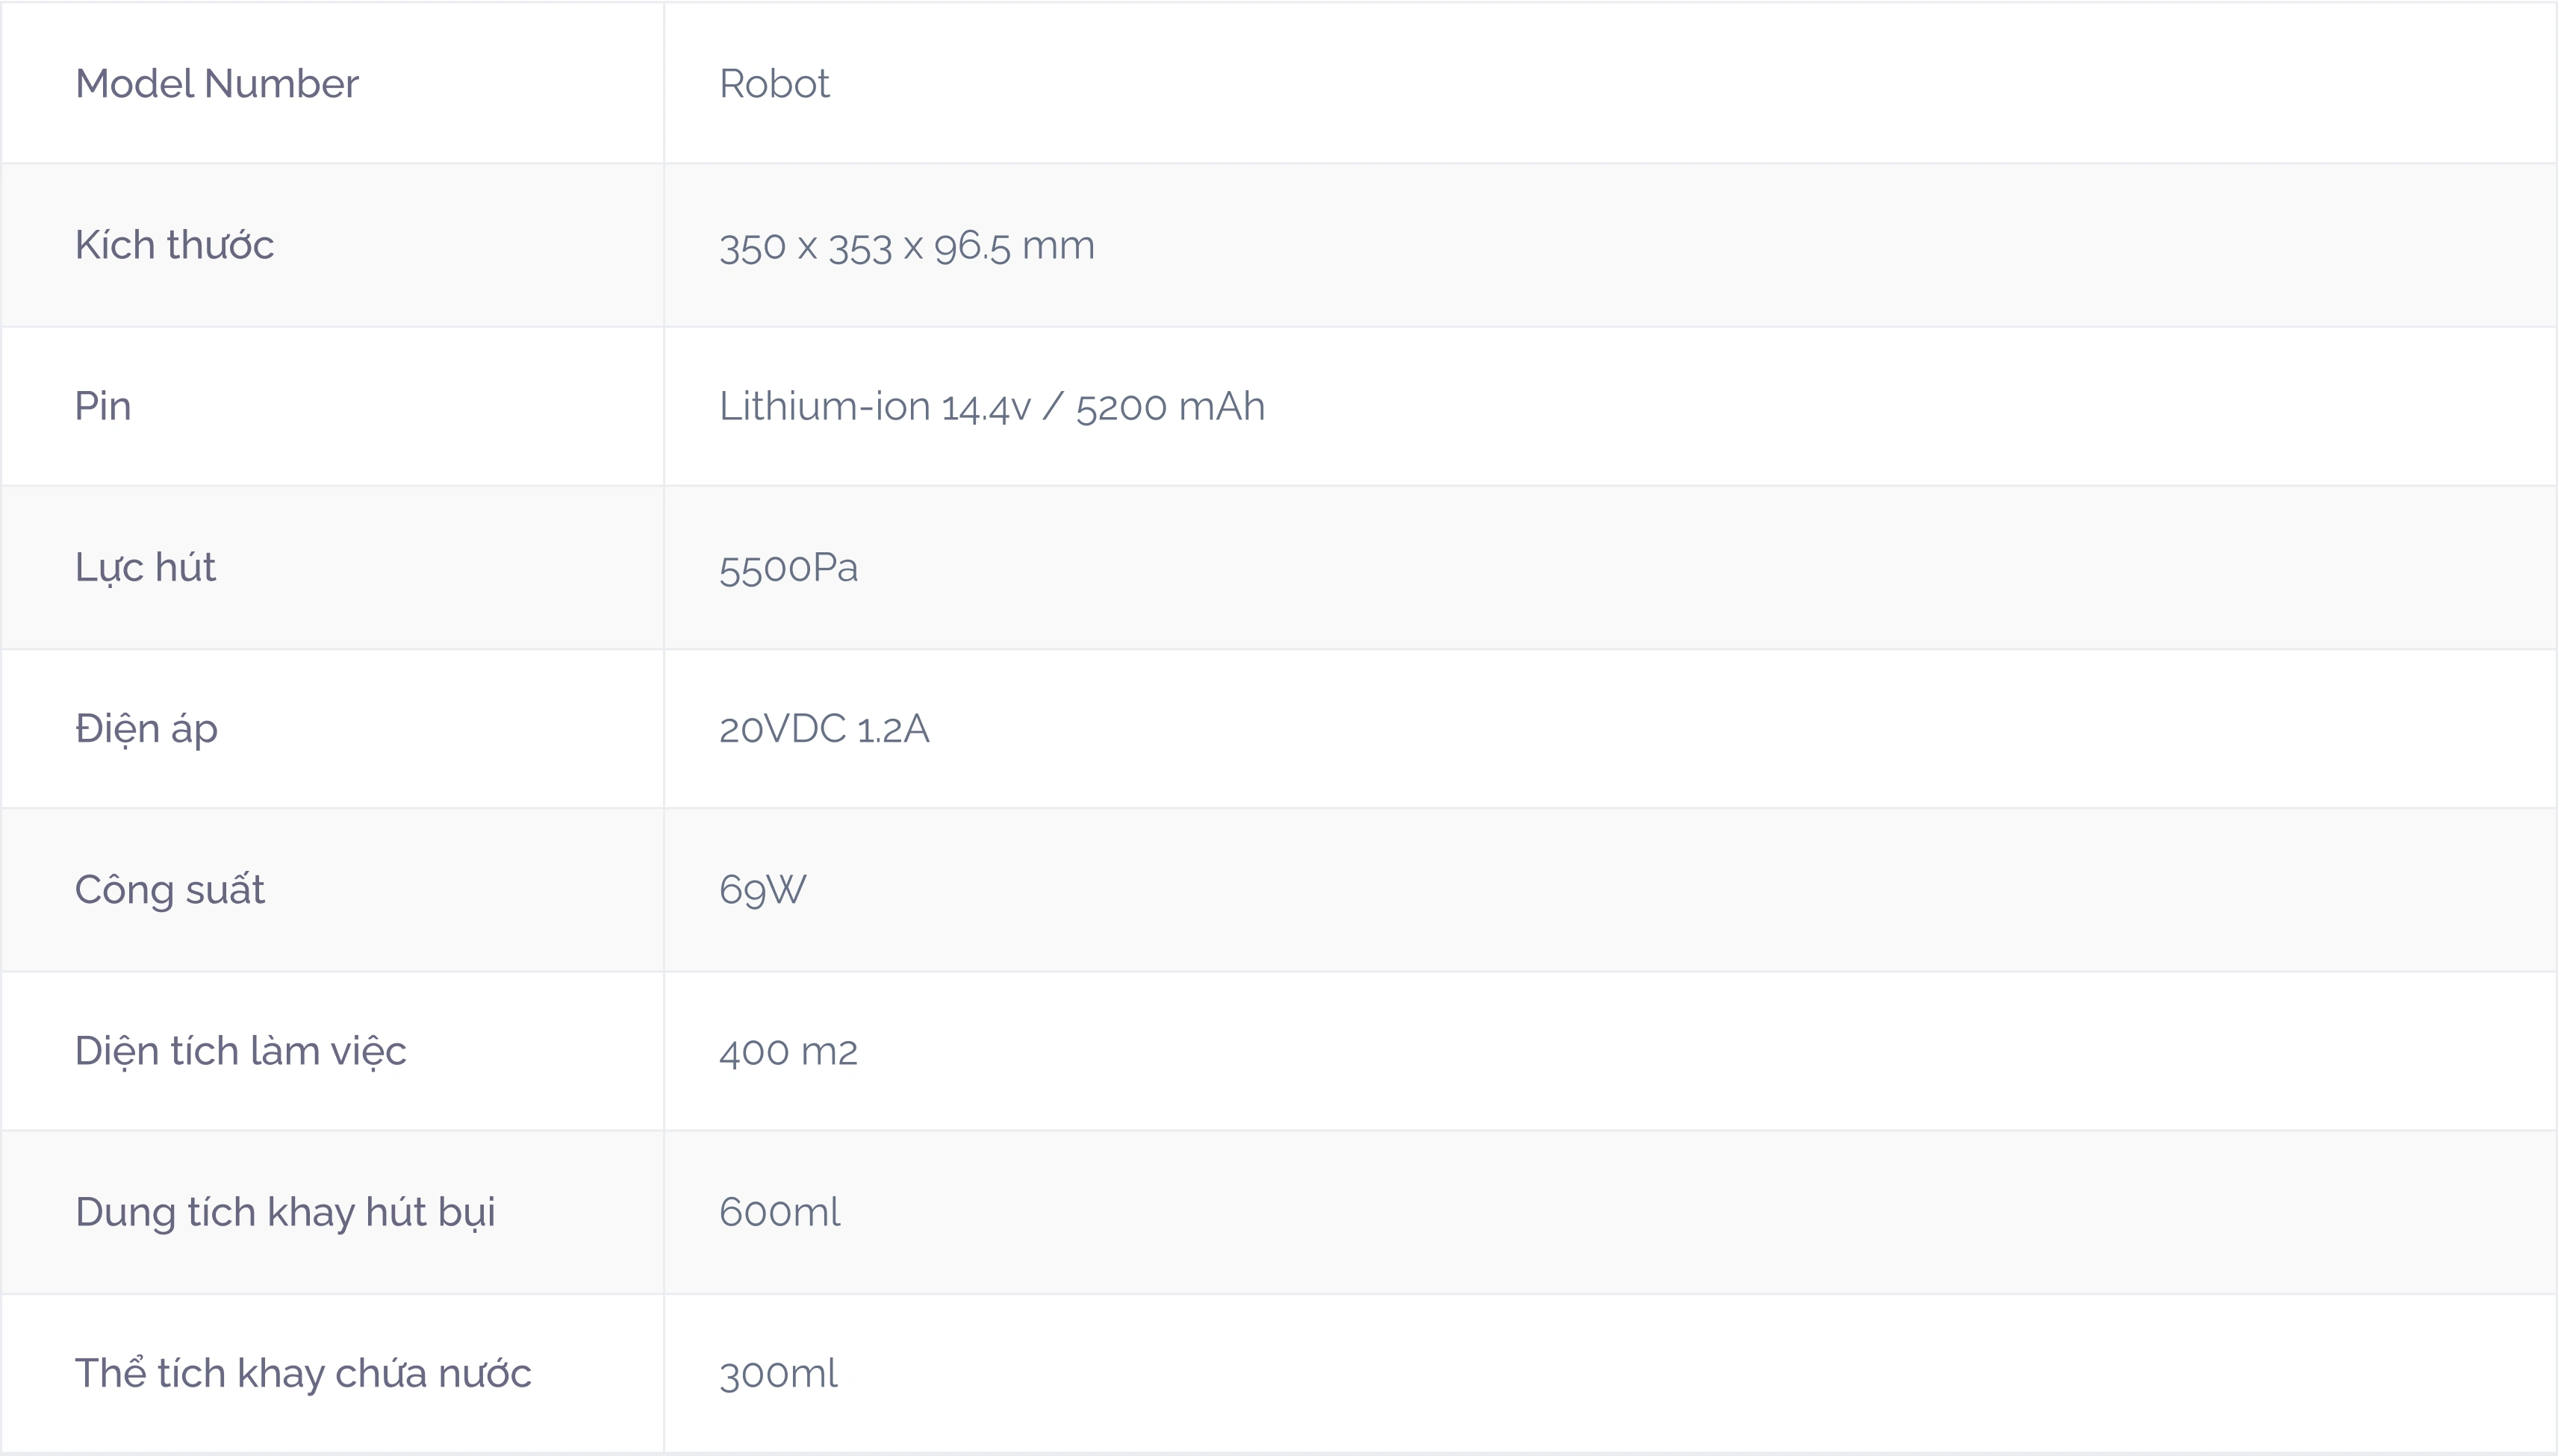Click Dung tích khay hút bụi label

pyautogui.click(x=285, y=1213)
